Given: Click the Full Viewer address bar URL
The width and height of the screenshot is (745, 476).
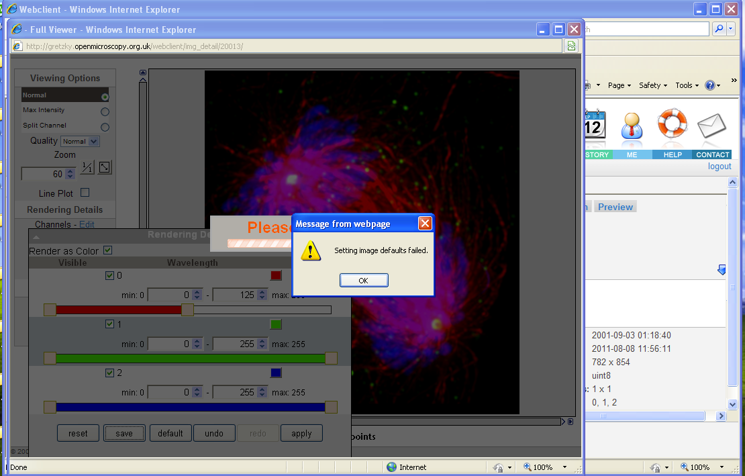Looking at the screenshot, I should click(134, 46).
